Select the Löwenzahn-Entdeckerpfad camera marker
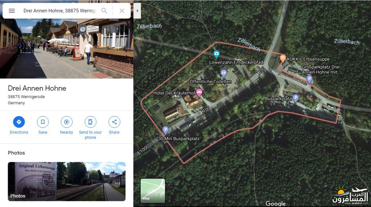 (x=216, y=54)
